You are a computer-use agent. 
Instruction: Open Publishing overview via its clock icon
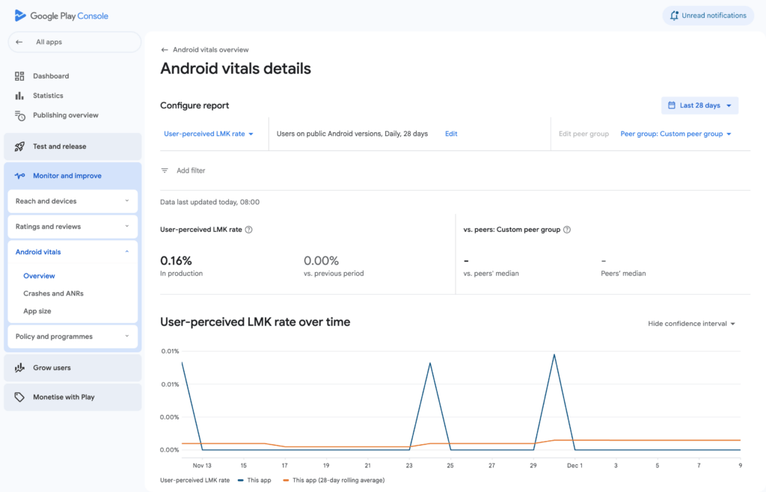18,114
